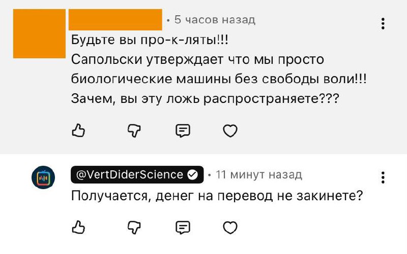Click the line "Зачем, вы эту ложь распространяете???"

click(205, 99)
